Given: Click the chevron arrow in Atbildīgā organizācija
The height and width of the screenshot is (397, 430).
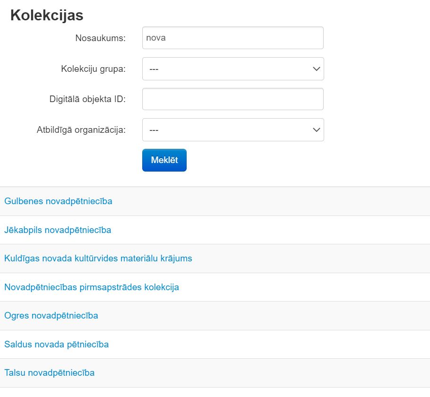Looking at the screenshot, I should 317,130.
